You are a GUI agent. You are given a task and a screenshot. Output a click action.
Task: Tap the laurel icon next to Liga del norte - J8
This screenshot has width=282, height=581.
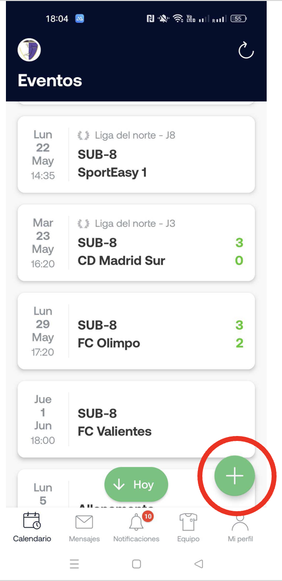point(84,136)
